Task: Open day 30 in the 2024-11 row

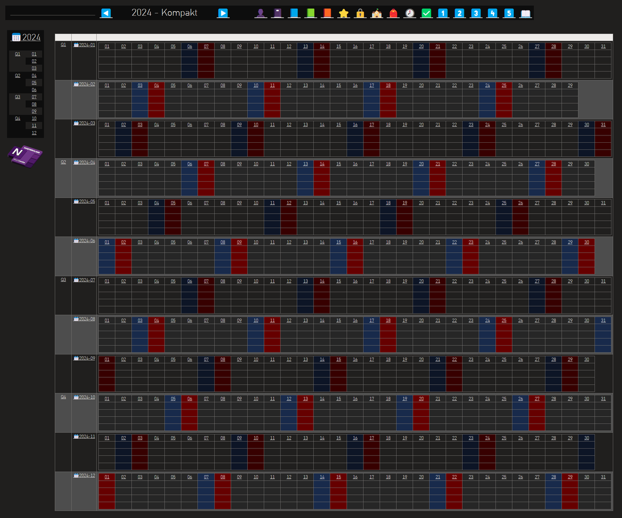Action: [587, 438]
